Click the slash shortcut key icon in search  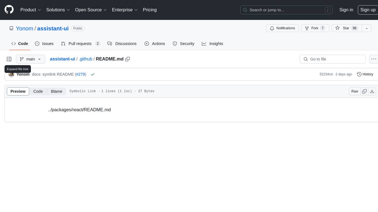pos(328,10)
